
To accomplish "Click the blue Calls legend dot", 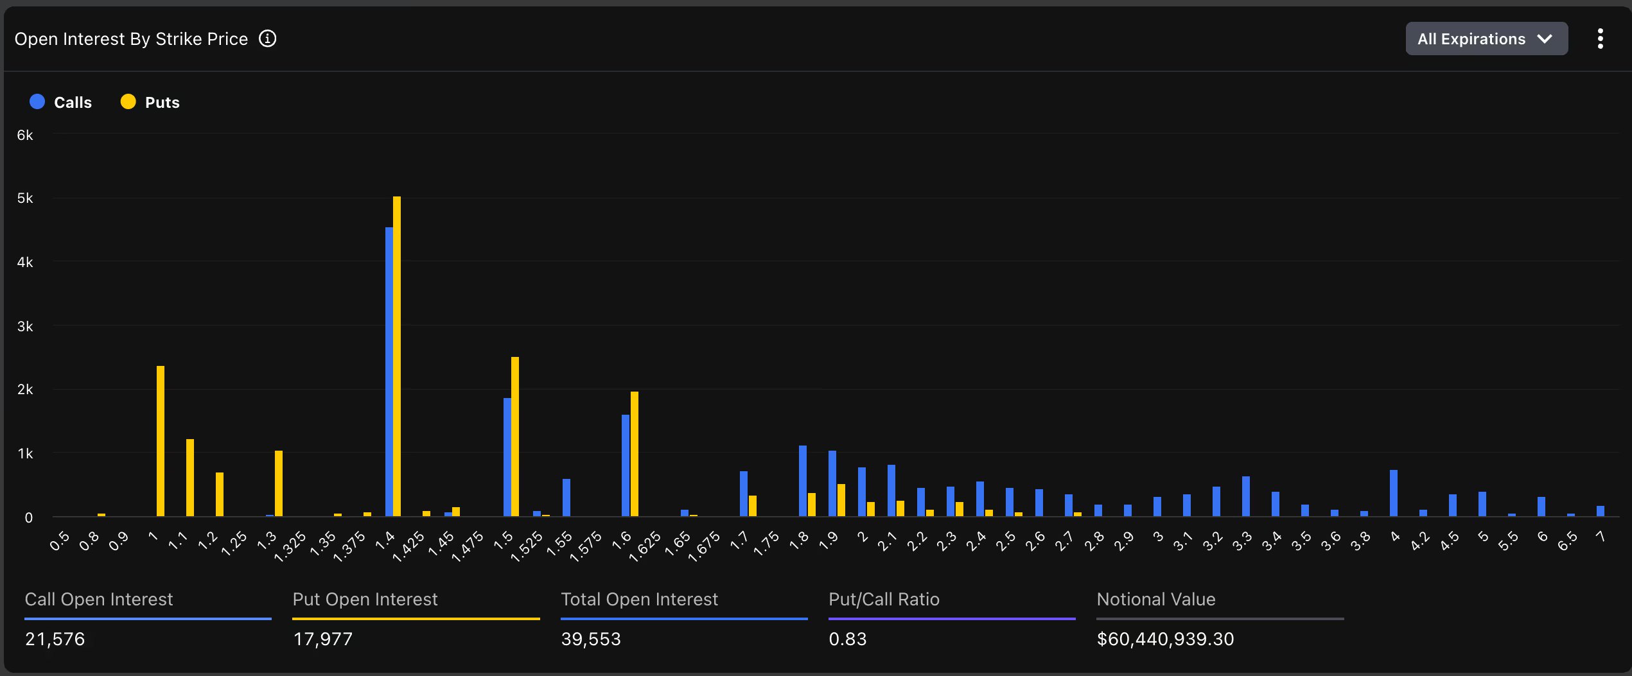I will point(37,101).
